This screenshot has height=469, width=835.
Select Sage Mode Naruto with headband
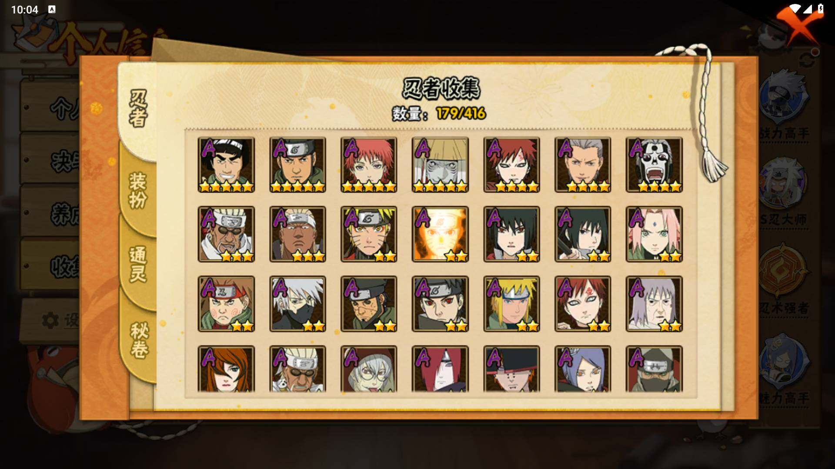[x=369, y=234]
